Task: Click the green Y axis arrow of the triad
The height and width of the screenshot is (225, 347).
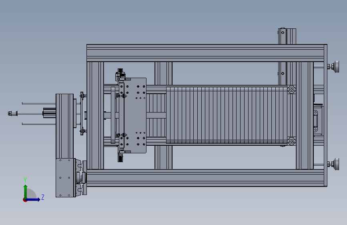Action: click(26, 192)
